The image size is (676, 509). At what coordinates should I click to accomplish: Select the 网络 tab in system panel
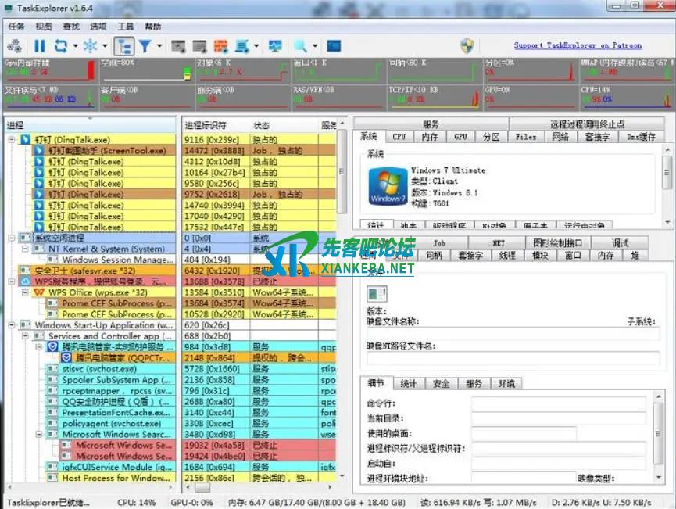pos(560,137)
